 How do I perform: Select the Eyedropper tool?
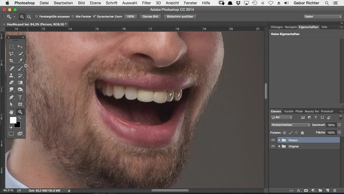20,61
